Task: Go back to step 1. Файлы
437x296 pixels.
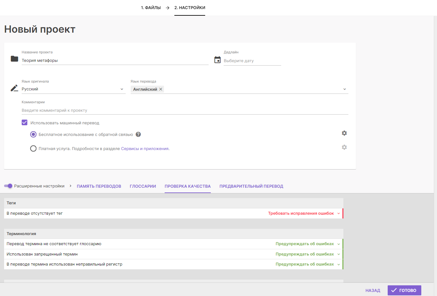Action: (151, 8)
